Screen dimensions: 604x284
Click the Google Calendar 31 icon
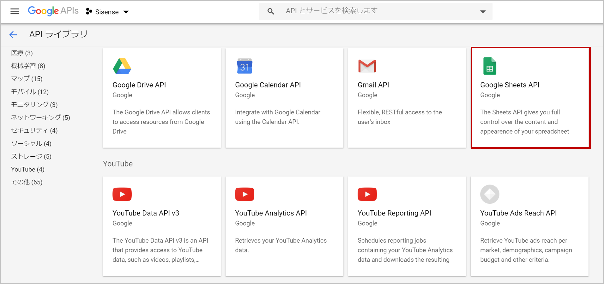pos(245,66)
